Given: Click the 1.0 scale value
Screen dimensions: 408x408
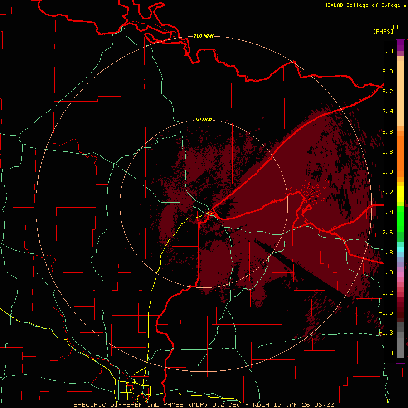Looking at the screenshot, I should 388,272.
